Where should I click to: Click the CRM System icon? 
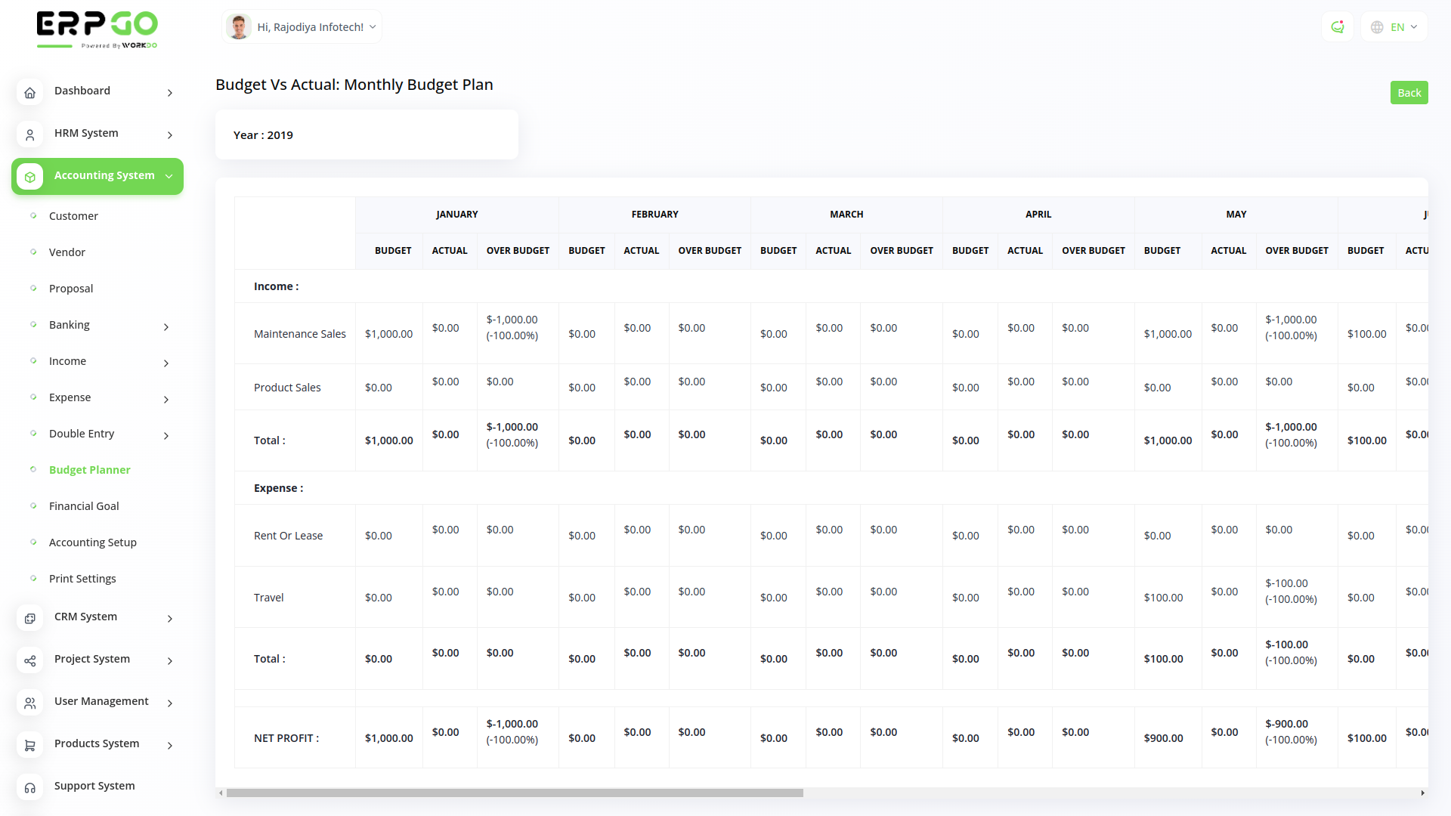point(29,618)
